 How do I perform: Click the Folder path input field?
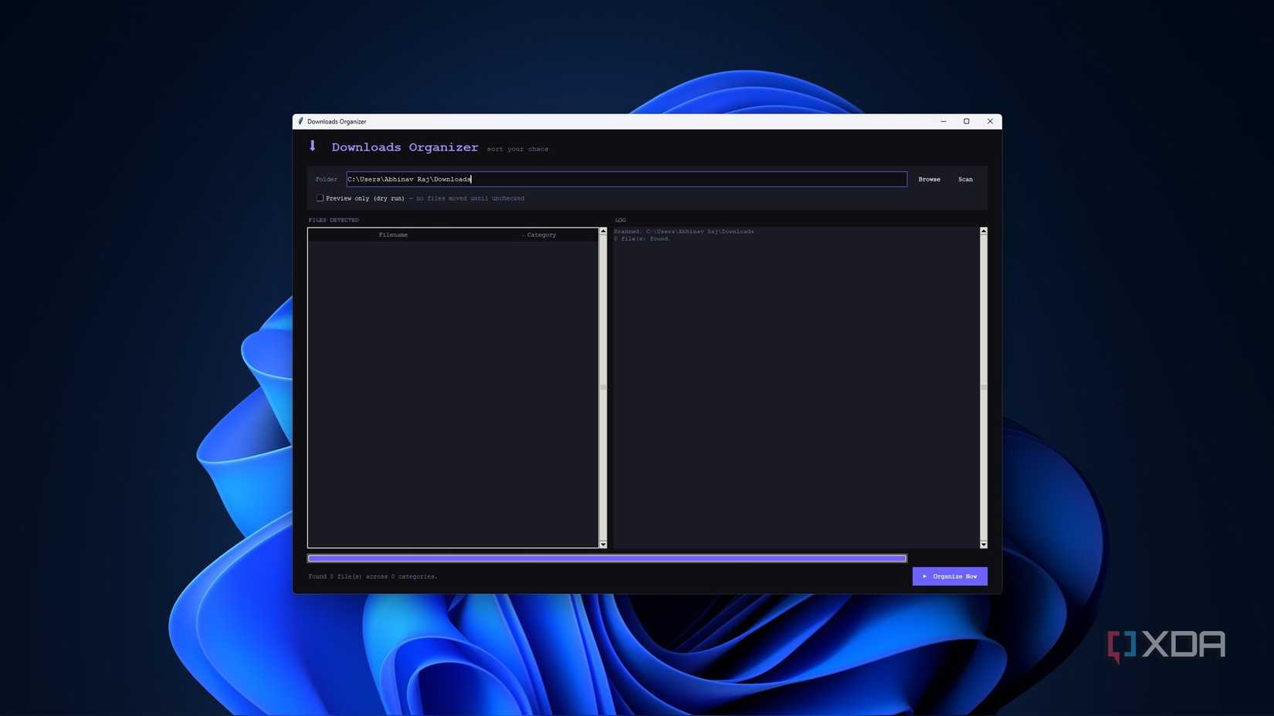tap(626, 179)
